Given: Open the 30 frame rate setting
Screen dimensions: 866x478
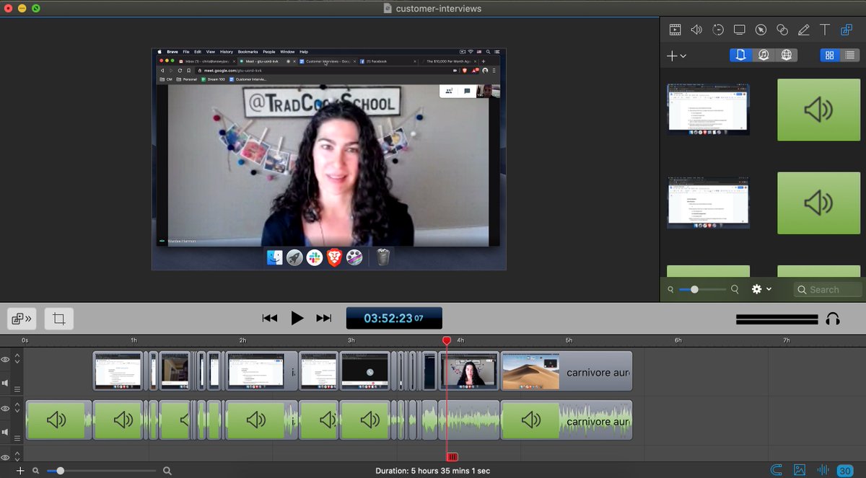Looking at the screenshot, I should pos(844,471).
